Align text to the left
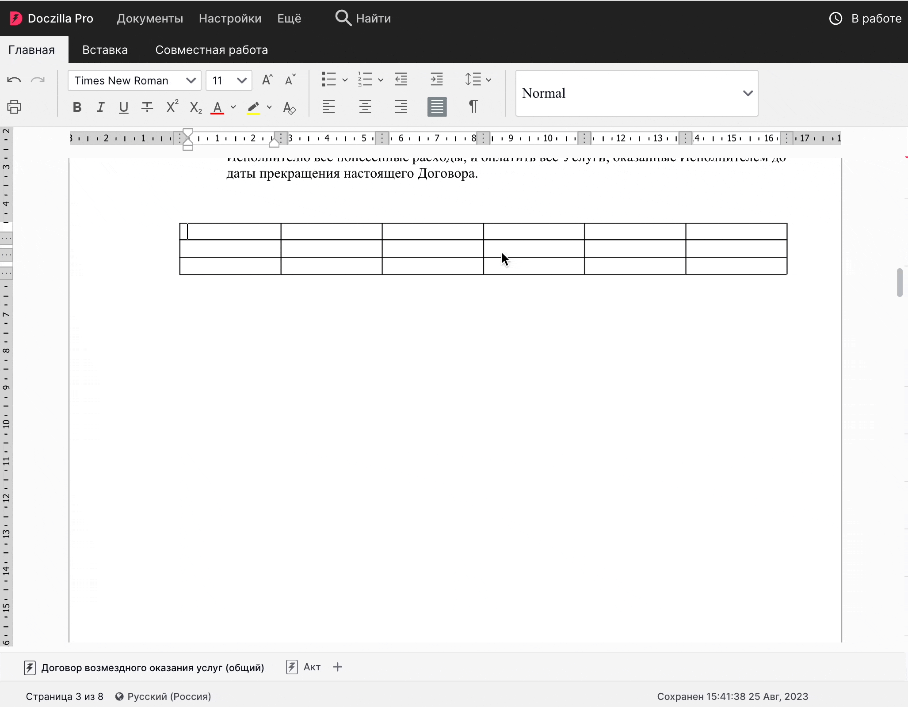Screen dimensions: 908x707 click(329, 106)
